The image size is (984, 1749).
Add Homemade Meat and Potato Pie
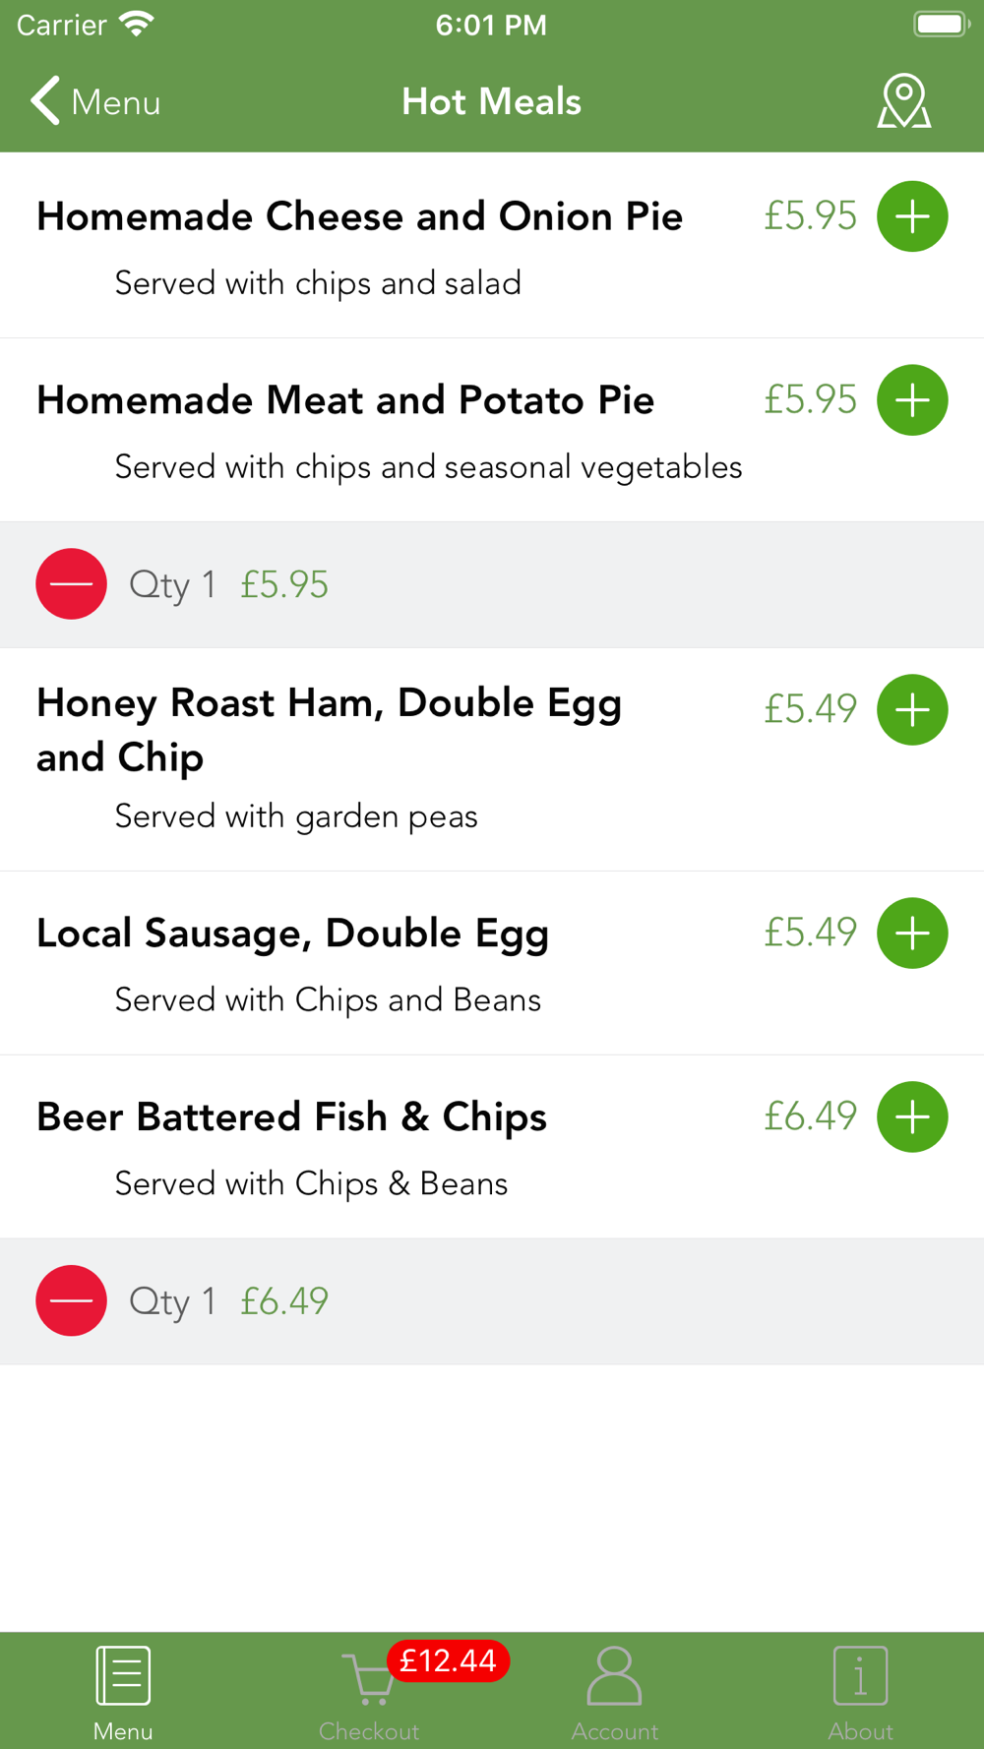point(912,400)
